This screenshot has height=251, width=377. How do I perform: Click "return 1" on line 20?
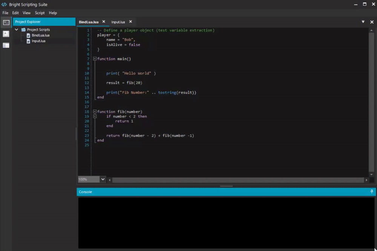124,121
